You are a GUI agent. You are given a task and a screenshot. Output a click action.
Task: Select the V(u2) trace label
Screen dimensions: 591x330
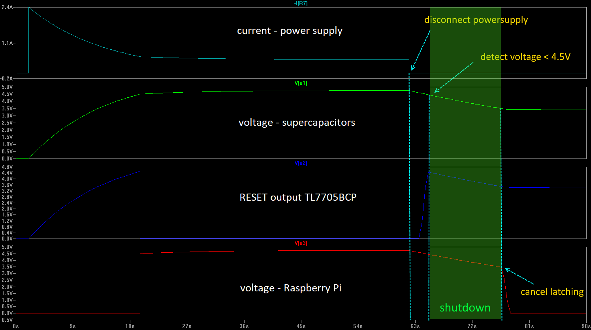301,163
